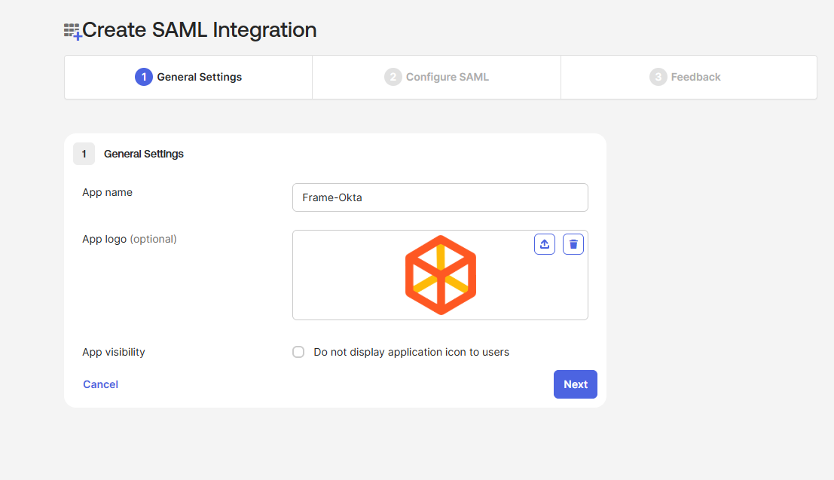The height and width of the screenshot is (480, 834).
Task: Click the "App visibility" label
Action: click(113, 352)
